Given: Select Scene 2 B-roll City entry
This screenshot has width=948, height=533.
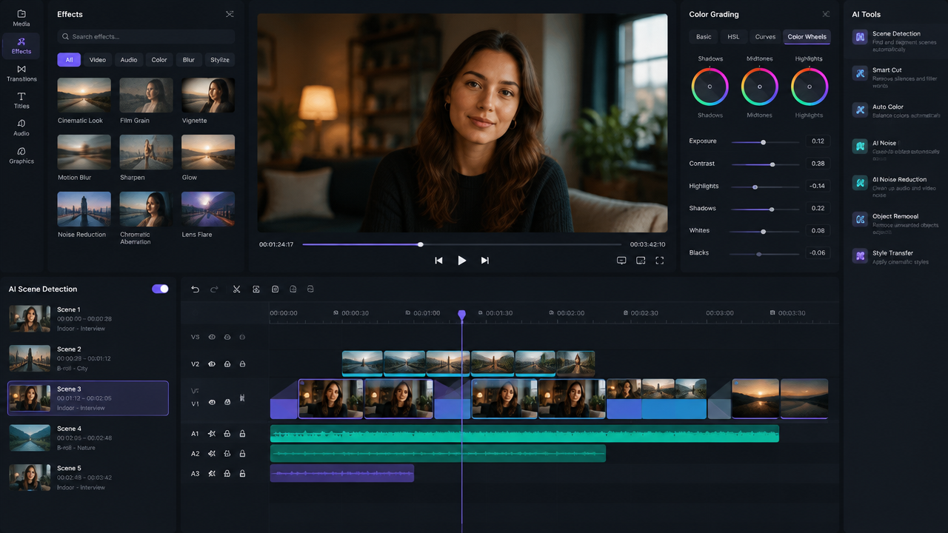Looking at the screenshot, I should (88, 358).
